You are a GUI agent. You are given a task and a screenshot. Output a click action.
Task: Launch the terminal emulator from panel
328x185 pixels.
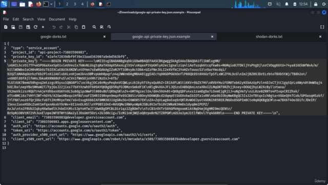(x=46, y=4)
